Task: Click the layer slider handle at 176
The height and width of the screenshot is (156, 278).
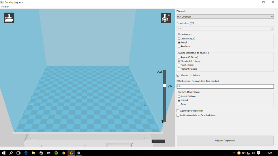Action: coord(165,85)
